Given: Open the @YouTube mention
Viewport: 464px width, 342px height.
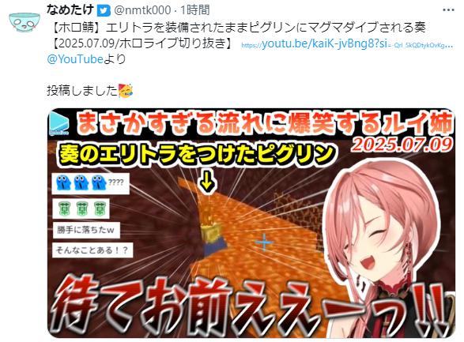Looking at the screenshot, I should point(75,59).
